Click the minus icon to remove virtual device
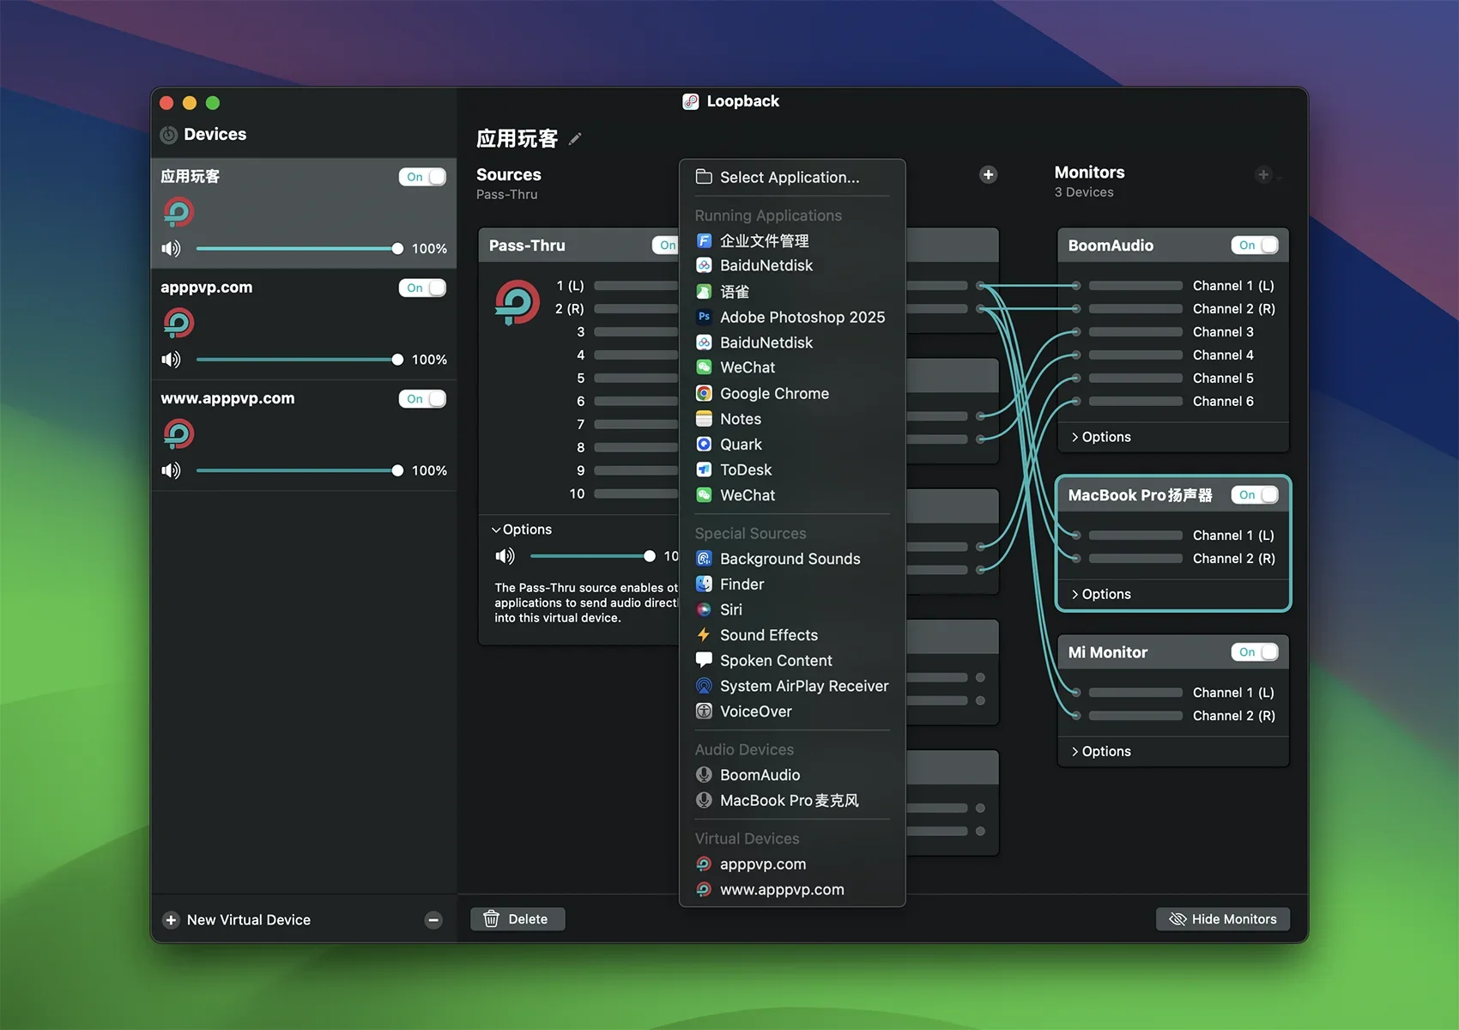Viewport: 1459px width, 1030px height. click(x=433, y=920)
